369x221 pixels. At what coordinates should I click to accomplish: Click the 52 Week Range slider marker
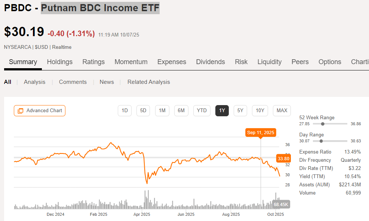click(323, 124)
